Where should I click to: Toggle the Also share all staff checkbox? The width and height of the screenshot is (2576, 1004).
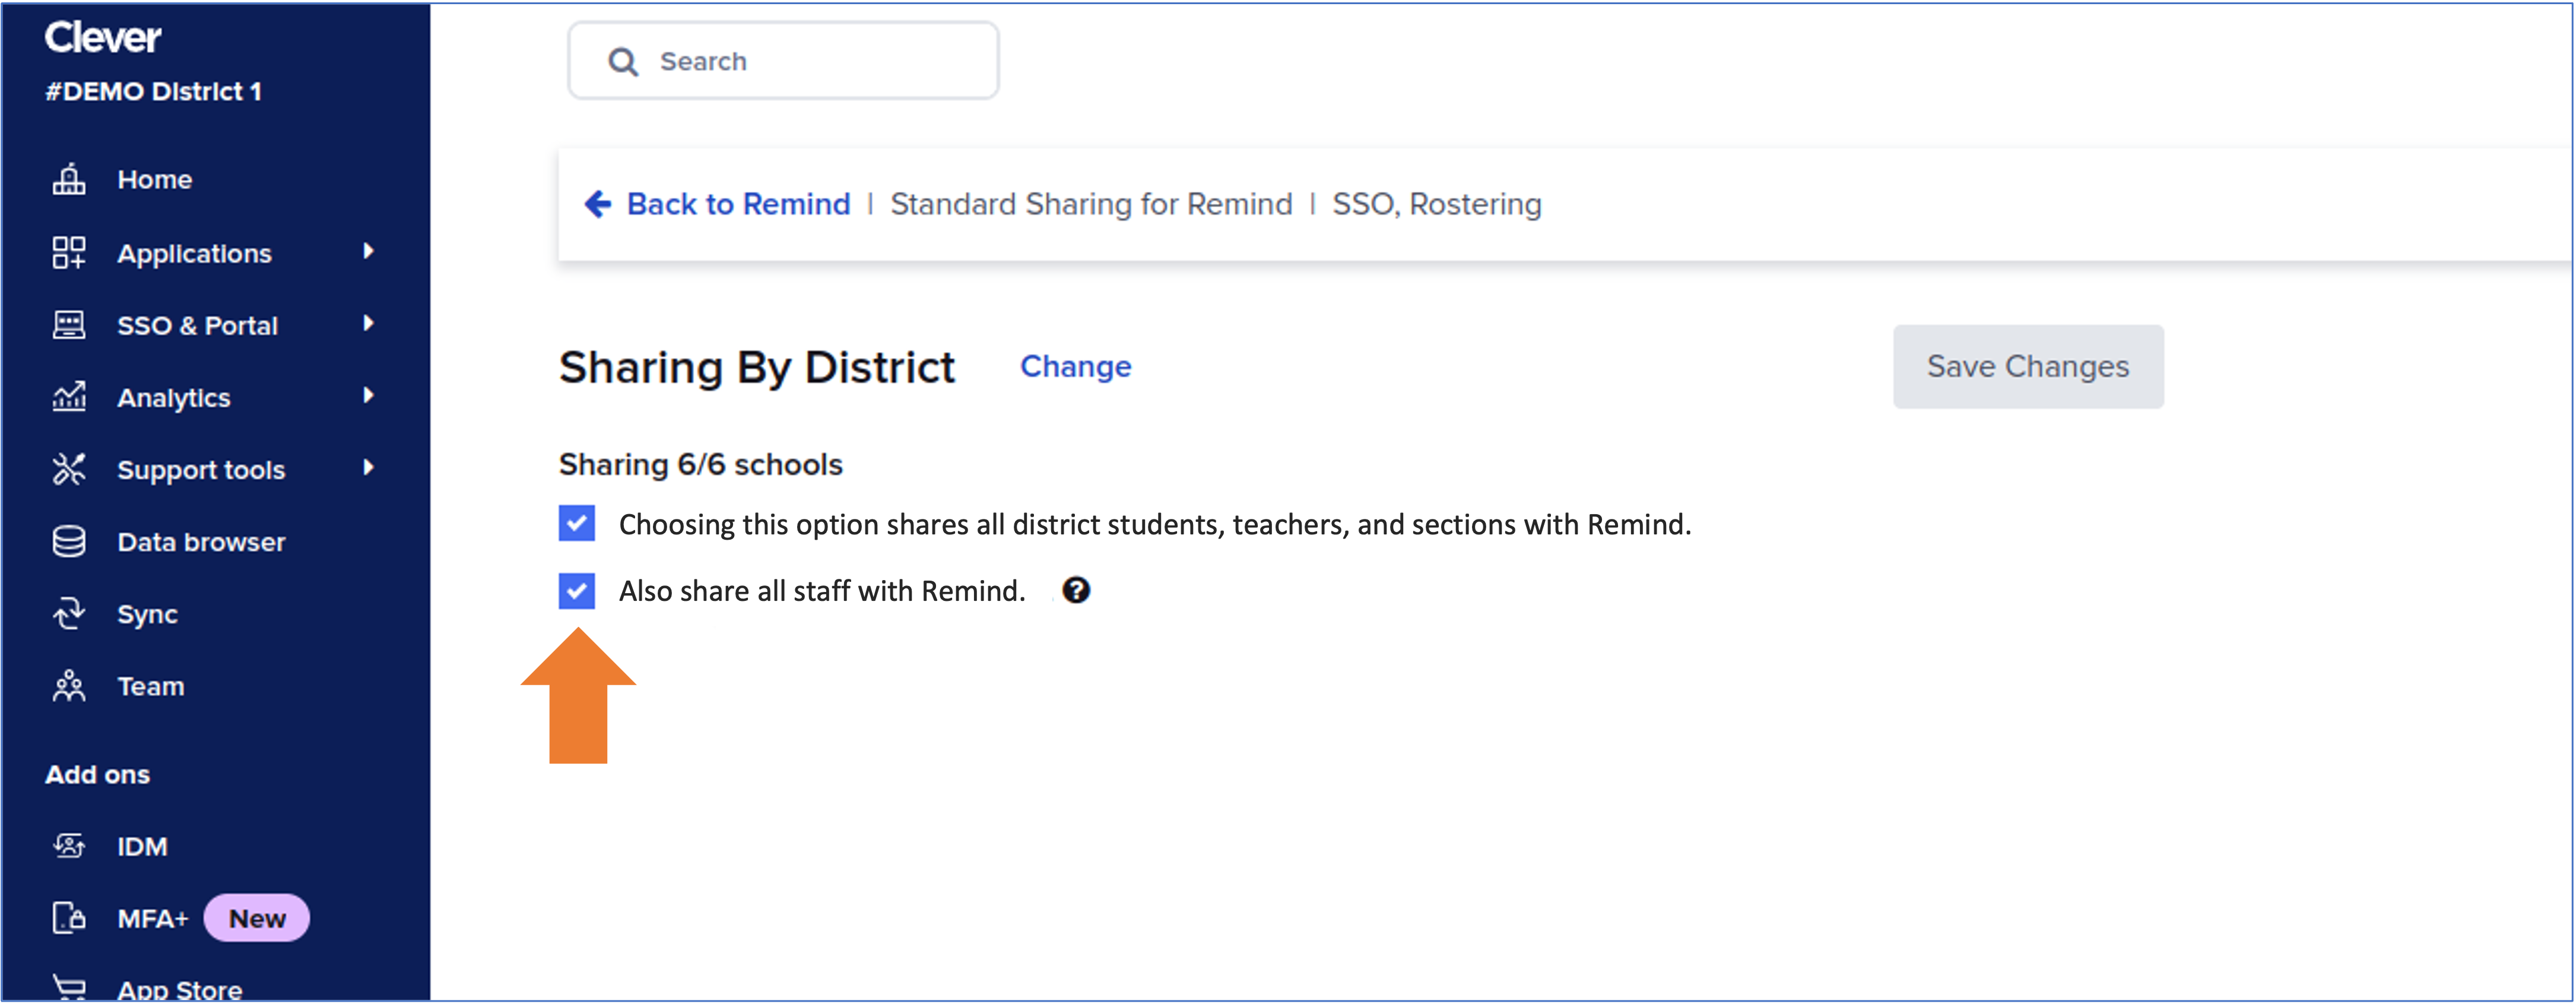click(x=577, y=591)
